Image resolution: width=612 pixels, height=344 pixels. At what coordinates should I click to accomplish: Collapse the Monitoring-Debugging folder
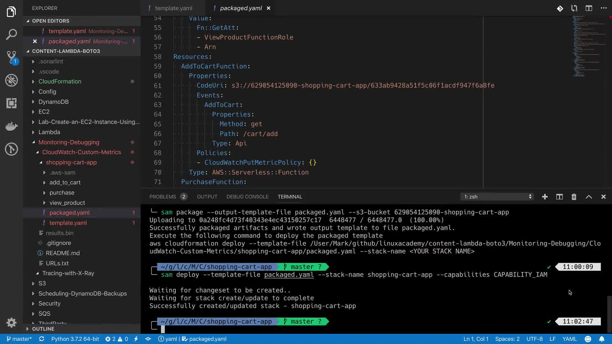tap(69, 142)
